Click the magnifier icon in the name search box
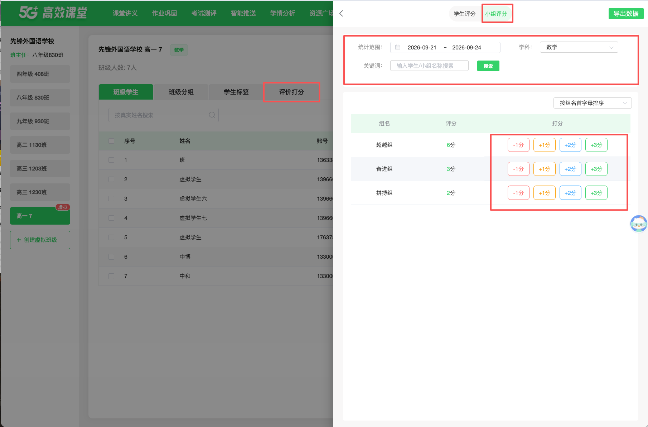Image resolution: width=648 pixels, height=427 pixels. coord(212,115)
